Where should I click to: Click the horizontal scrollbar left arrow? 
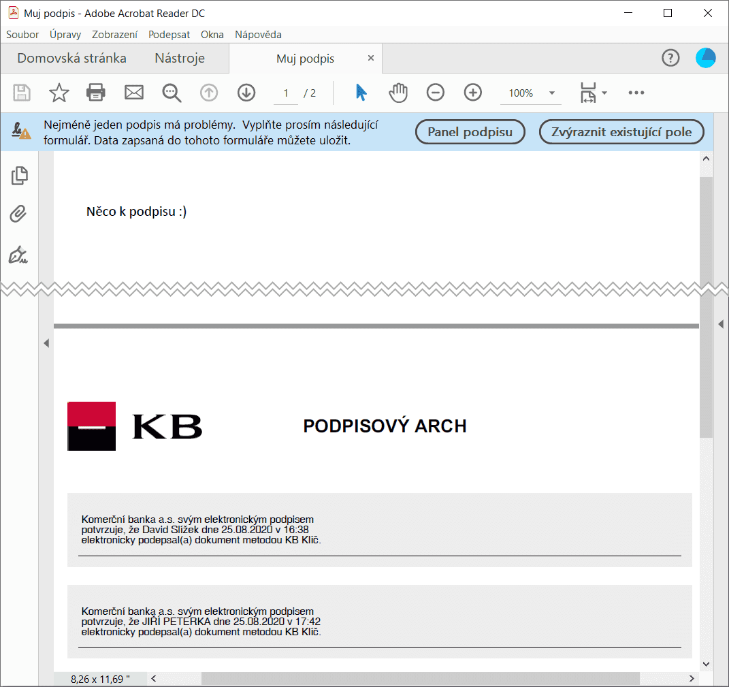[154, 679]
